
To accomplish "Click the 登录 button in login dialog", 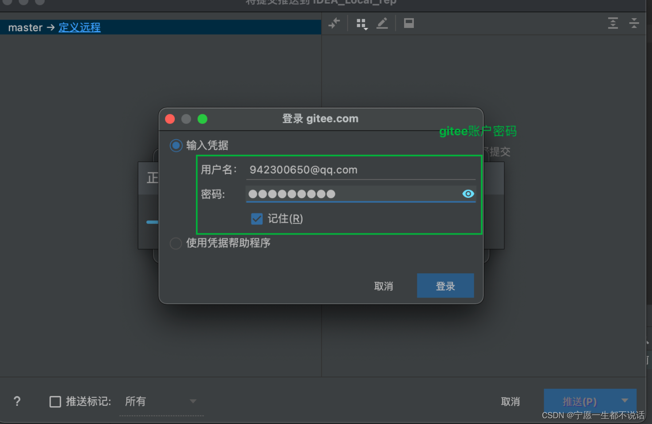I will pyautogui.click(x=445, y=286).
